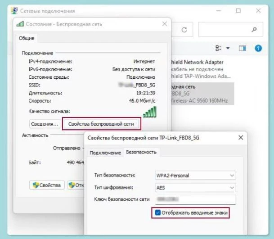Open the view layout options icon
Viewport: 274px width, 239px height.
point(218,48)
